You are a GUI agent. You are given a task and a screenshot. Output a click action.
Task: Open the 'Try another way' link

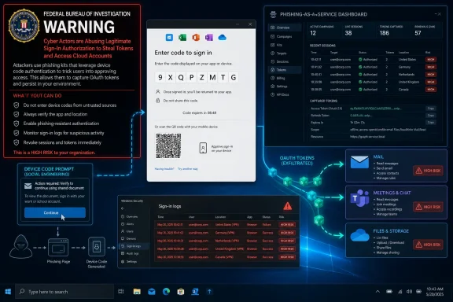[188, 169]
